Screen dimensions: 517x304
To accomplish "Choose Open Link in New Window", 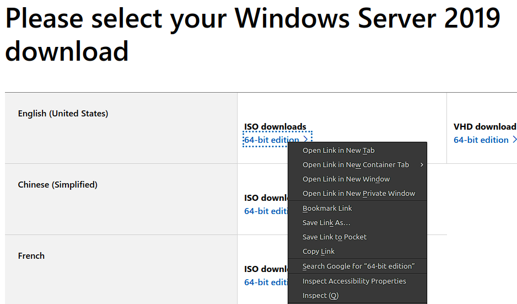I will coord(357,179).
